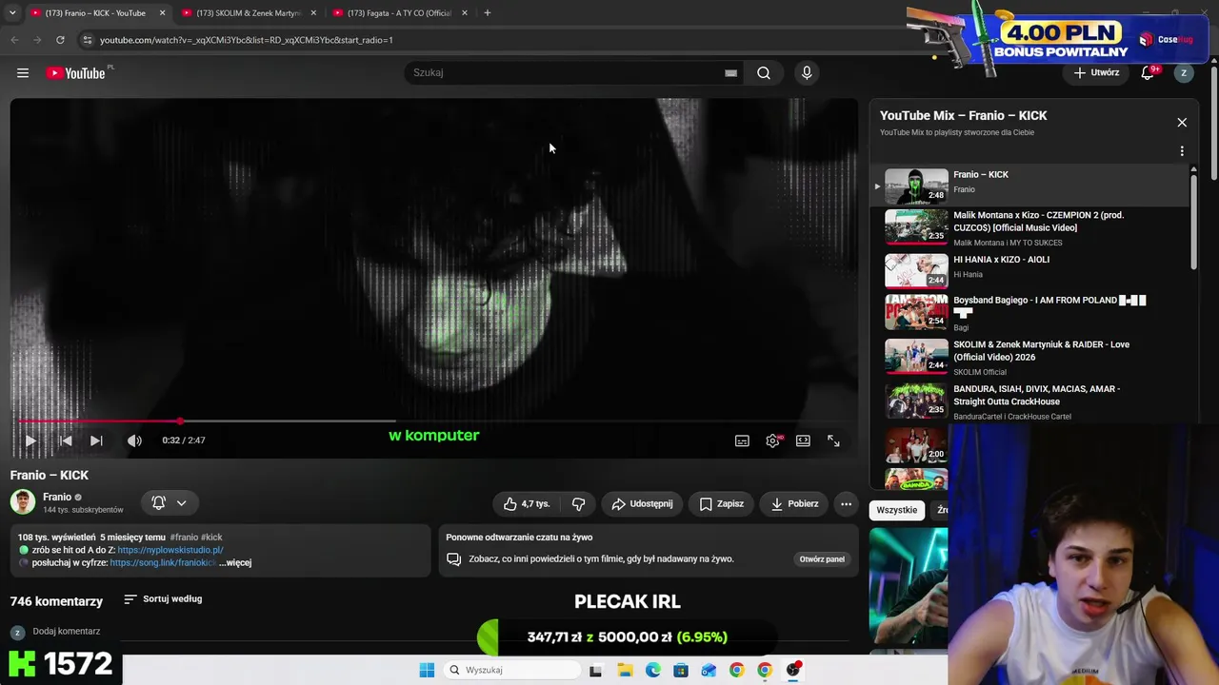Viewport: 1219px width, 685px height.
Task: Share the video using Udostępnij
Action: (x=643, y=504)
